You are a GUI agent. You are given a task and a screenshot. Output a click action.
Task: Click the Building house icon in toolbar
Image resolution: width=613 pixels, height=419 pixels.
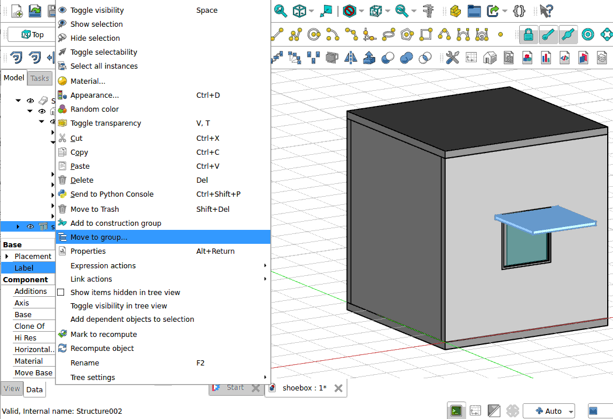[x=490, y=58]
